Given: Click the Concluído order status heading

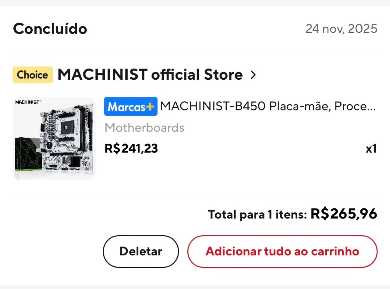Looking at the screenshot, I should (x=50, y=28).
